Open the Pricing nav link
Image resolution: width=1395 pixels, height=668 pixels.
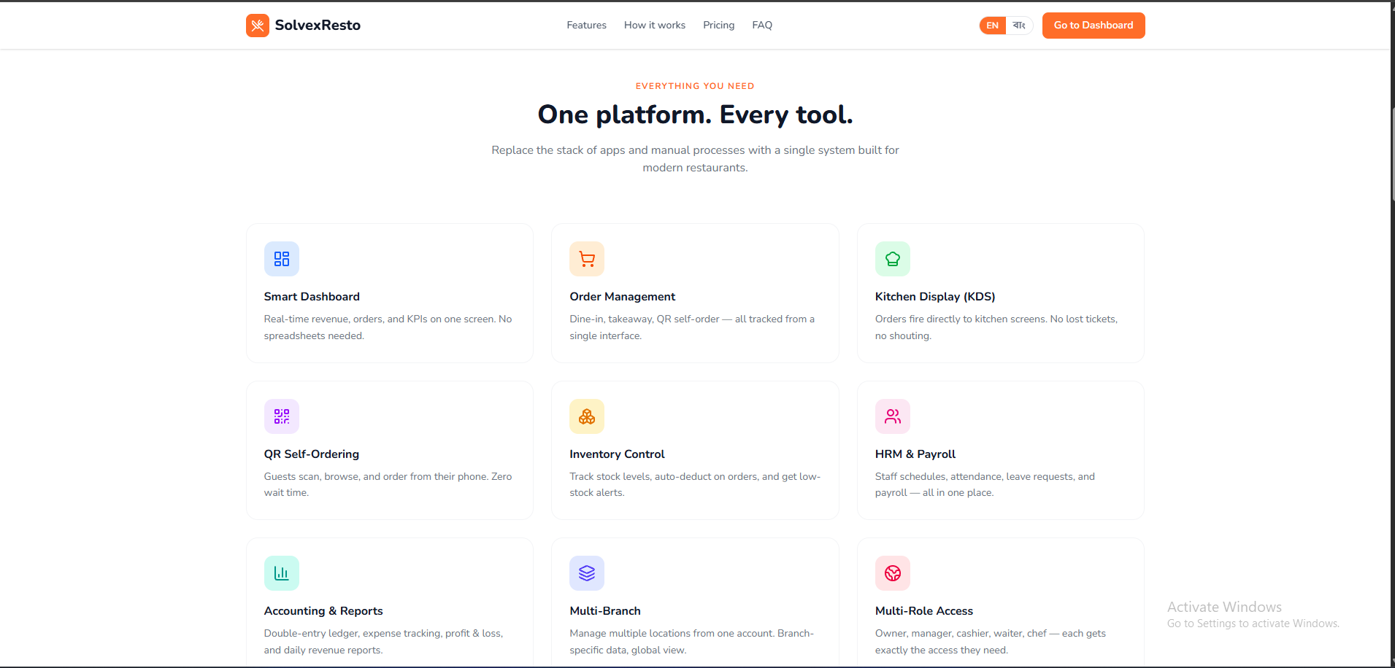coord(719,25)
